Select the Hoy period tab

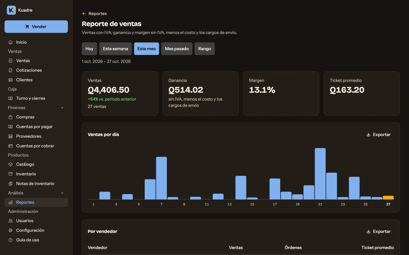pos(89,49)
